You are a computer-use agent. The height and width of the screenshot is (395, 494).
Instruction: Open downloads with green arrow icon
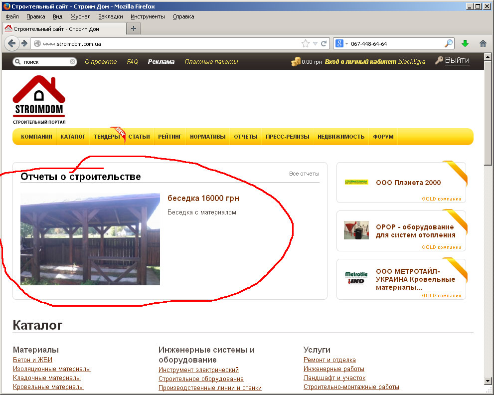[x=465, y=43]
